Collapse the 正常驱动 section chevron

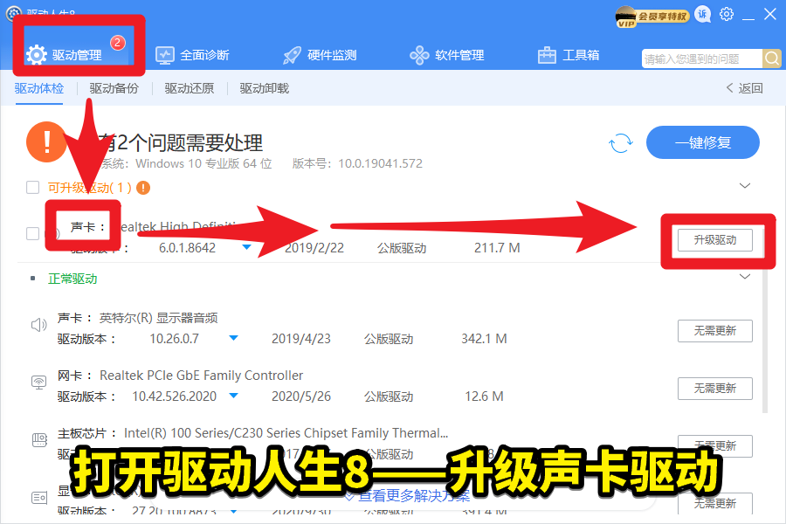[x=745, y=276]
